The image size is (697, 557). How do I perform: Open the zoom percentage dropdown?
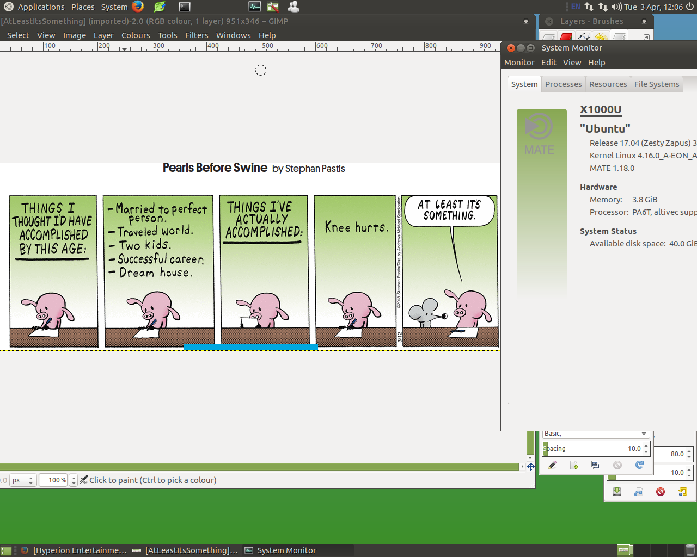point(74,480)
